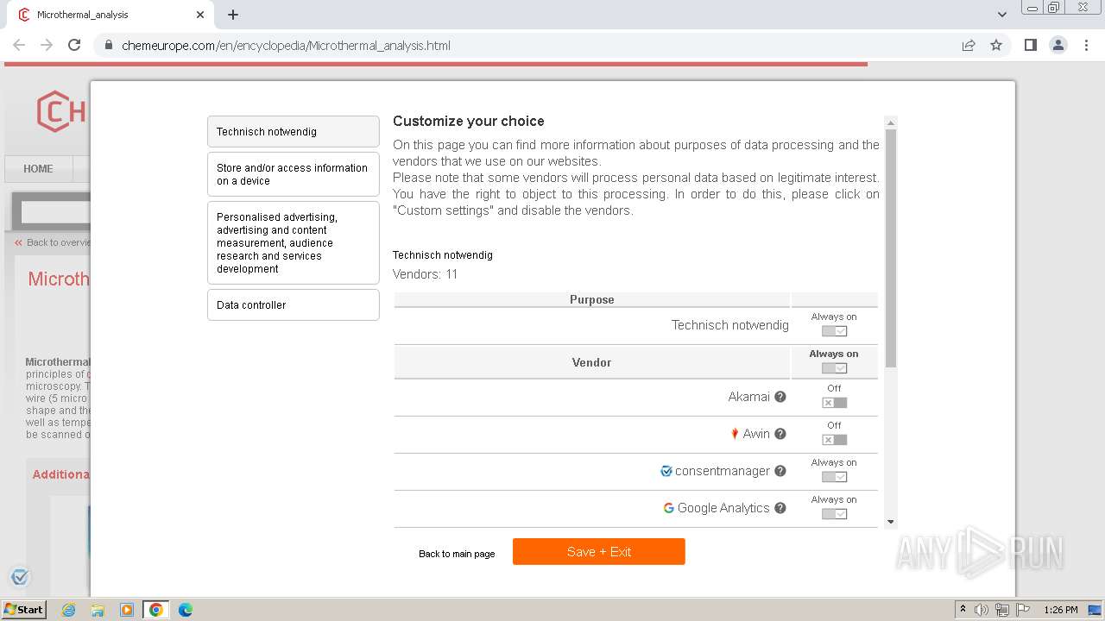Open Chrome's three-dot menu
Viewport: 1105px width, 621px height.
[1086, 45]
